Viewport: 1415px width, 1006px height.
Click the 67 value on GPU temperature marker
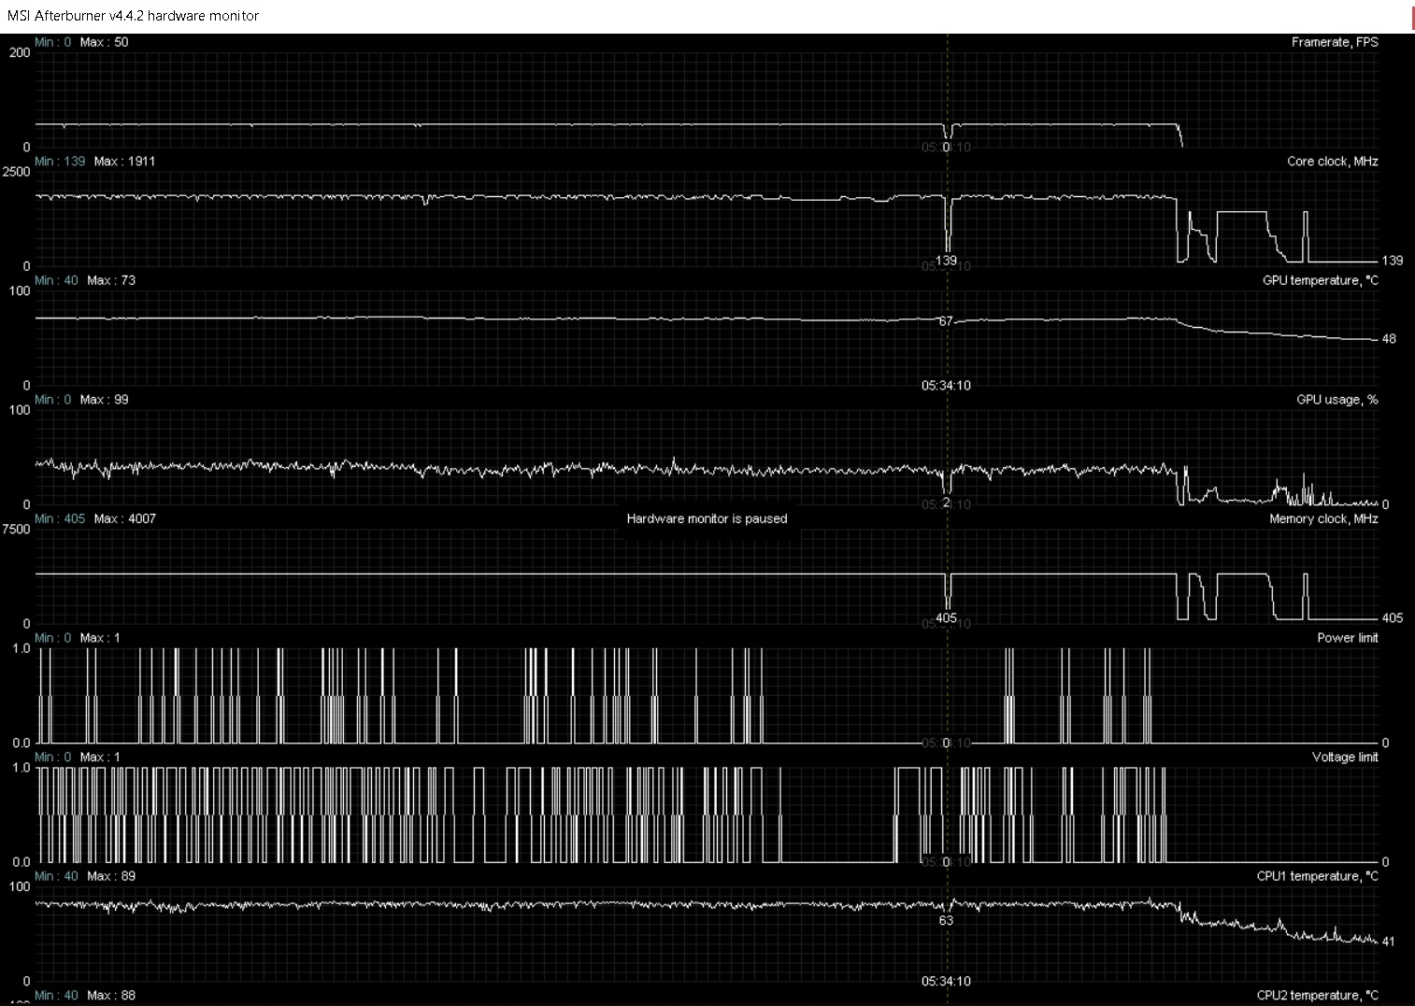pyautogui.click(x=946, y=321)
